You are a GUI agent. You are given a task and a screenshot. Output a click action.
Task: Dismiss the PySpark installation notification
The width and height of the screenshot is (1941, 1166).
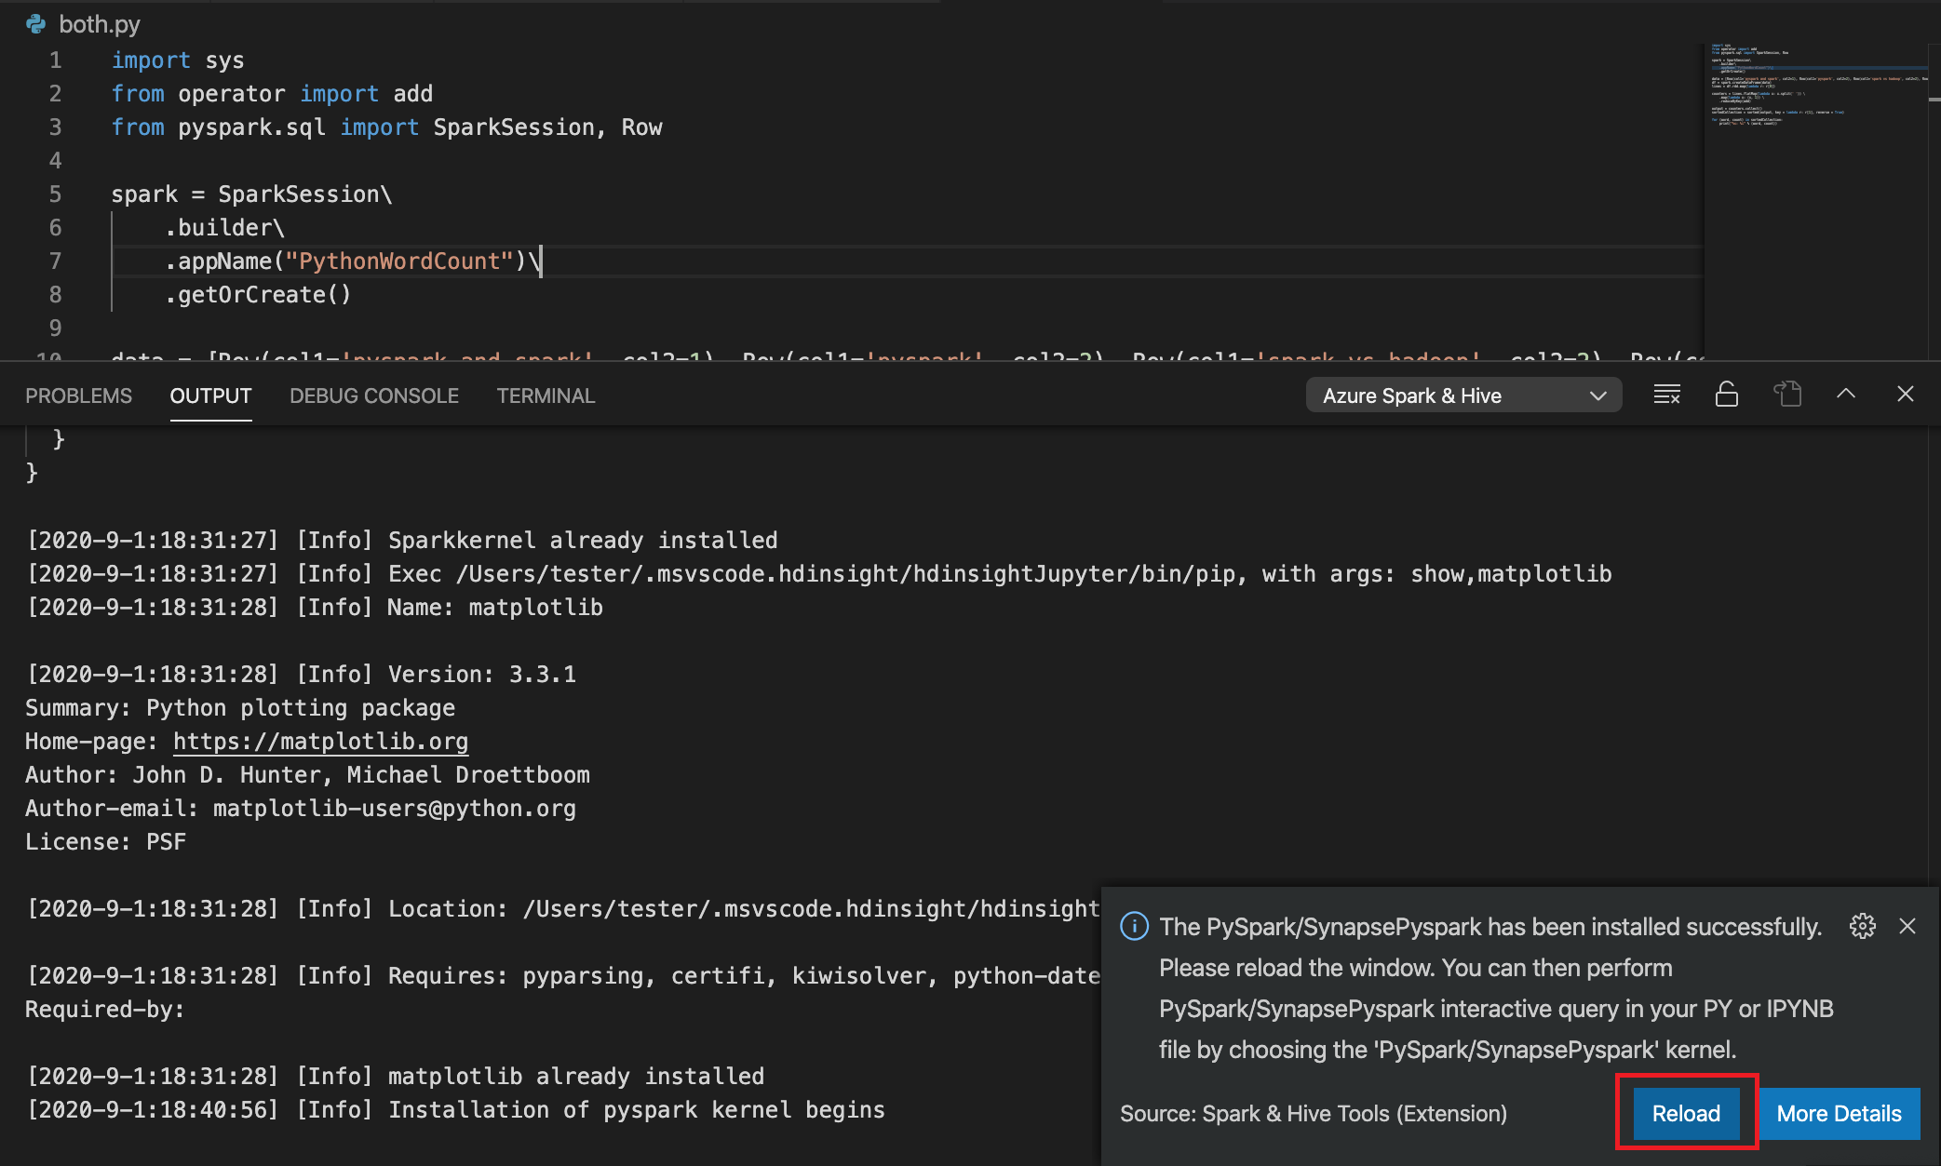1907,925
